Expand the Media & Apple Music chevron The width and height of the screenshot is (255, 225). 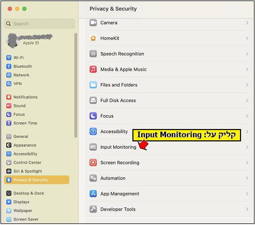tap(247, 69)
